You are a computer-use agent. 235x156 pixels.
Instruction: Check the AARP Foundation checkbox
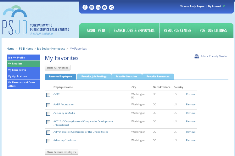click(x=48, y=105)
